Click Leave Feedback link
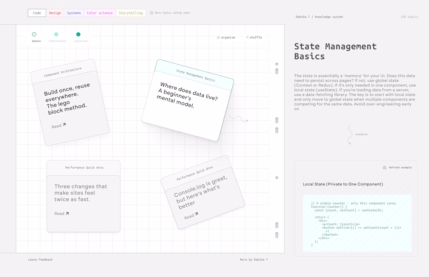The width and height of the screenshot is (429, 277). pyautogui.click(x=41, y=259)
